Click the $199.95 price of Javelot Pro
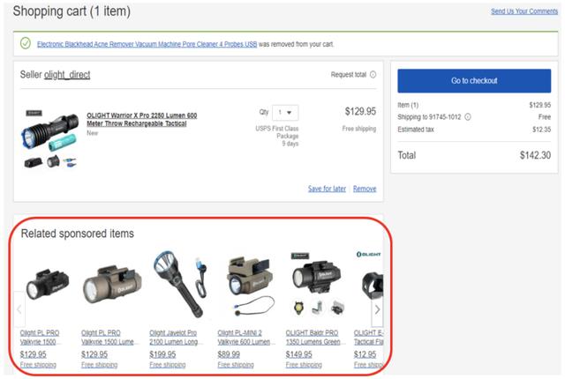Viewport: 565px width, 379px height. [x=162, y=354]
